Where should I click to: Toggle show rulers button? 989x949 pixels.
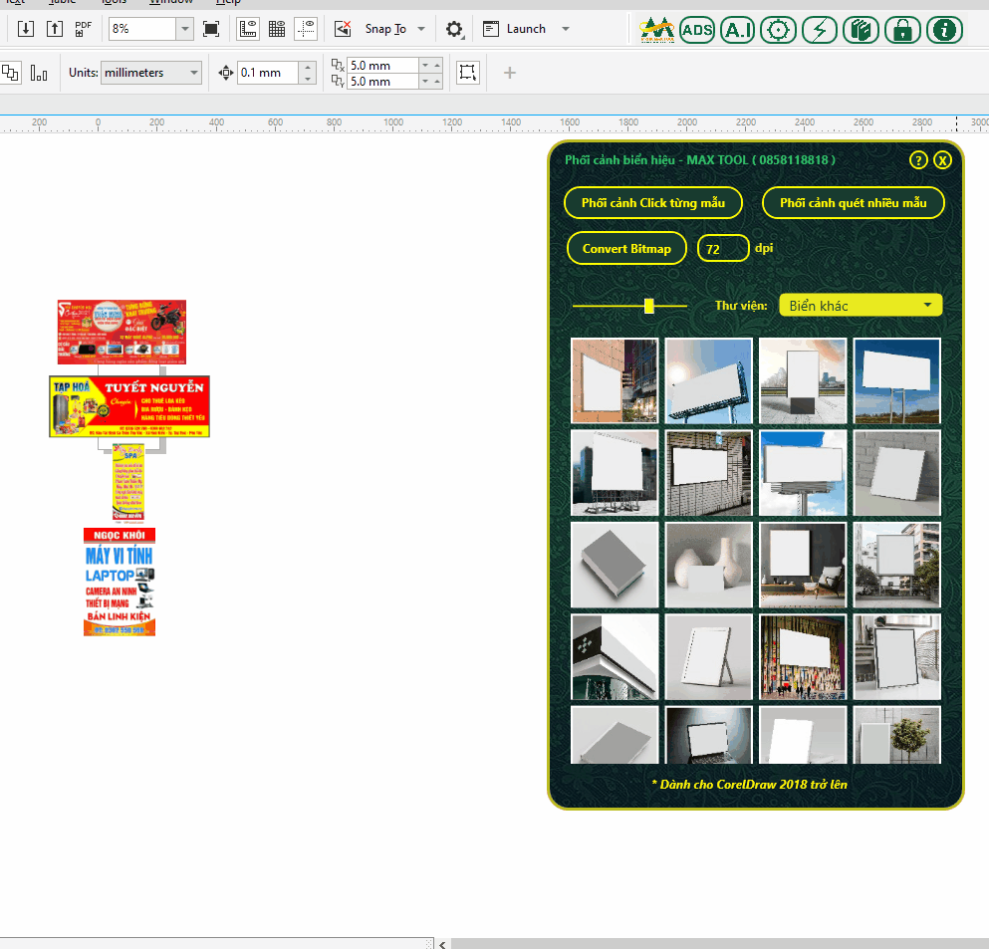[x=249, y=29]
